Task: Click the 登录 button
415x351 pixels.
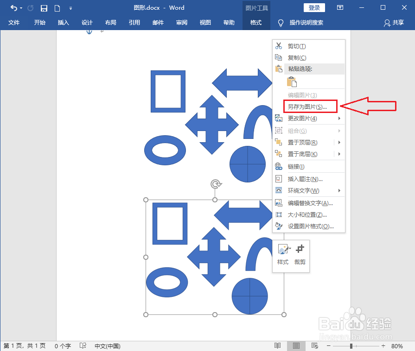Action: pos(314,7)
